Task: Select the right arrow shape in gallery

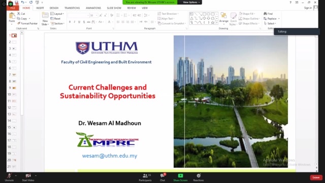Action: point(204,18)
